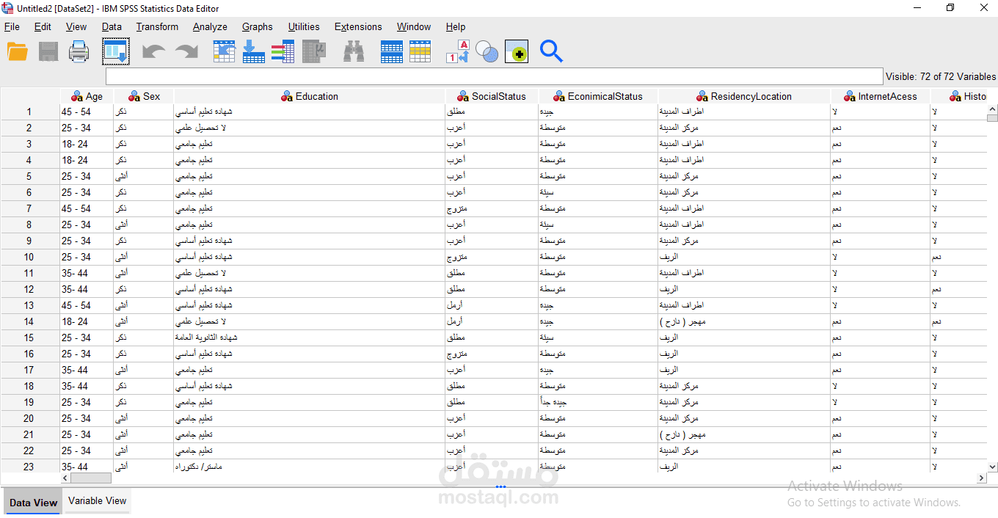
Task: Click the ResidencyLocation cell in row 10
Action: pyautogui.click(x=744, y=257)
